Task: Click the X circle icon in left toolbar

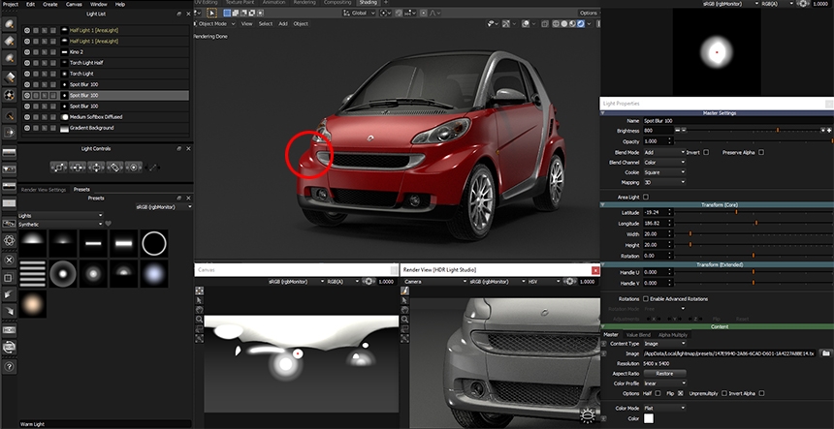Action: tap(10, 260)
